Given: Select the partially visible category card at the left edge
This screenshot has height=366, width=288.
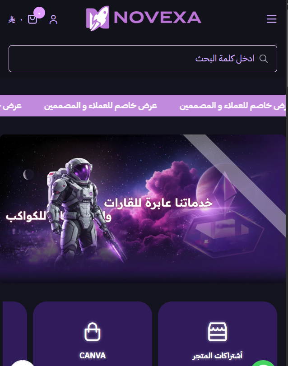Looking at the screenshot, I should coord(15,334).
